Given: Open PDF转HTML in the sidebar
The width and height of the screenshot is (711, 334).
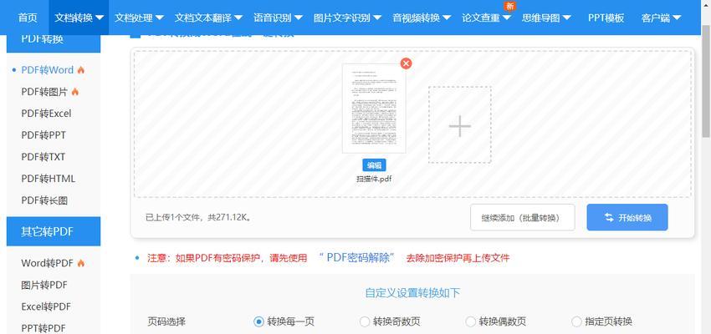Looking at the screenshot, I should tap(48, 179).
